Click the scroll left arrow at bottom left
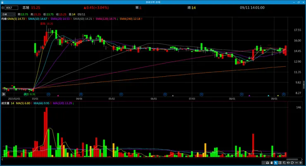 (2, 159)
